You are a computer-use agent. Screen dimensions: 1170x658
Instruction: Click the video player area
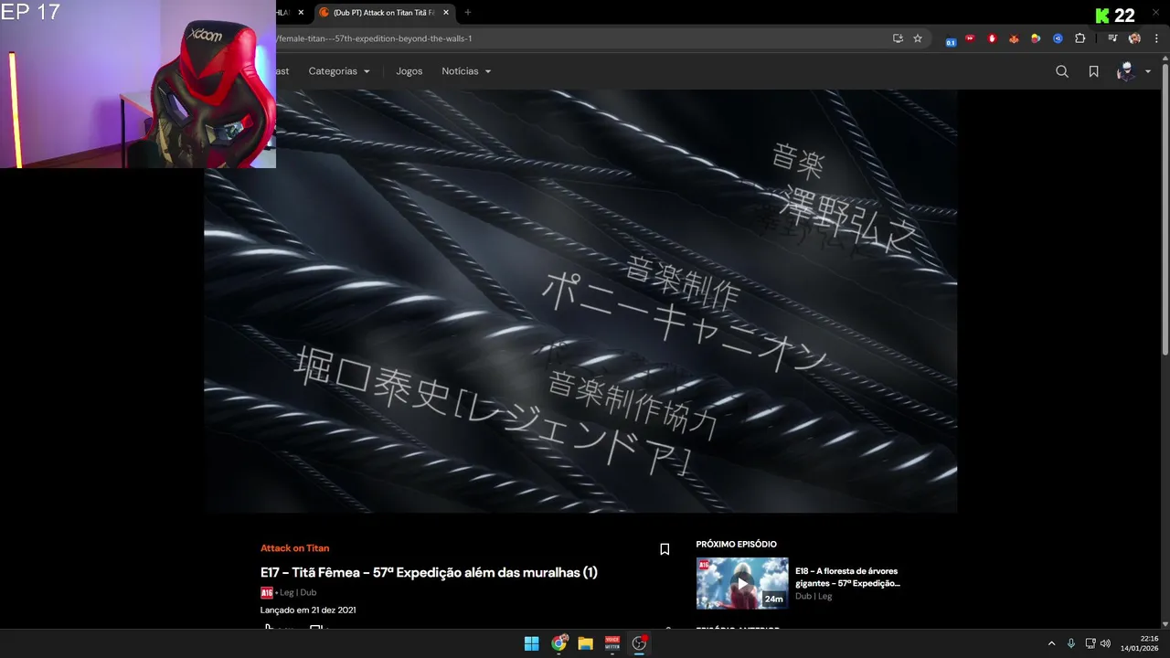pos(580,302)
